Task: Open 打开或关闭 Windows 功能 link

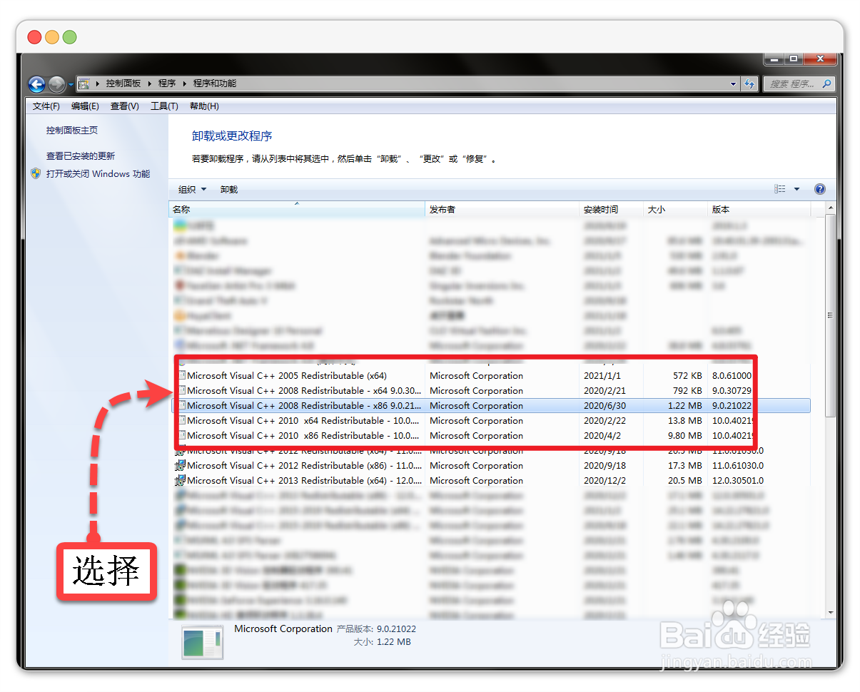Action: click(98, 173)
